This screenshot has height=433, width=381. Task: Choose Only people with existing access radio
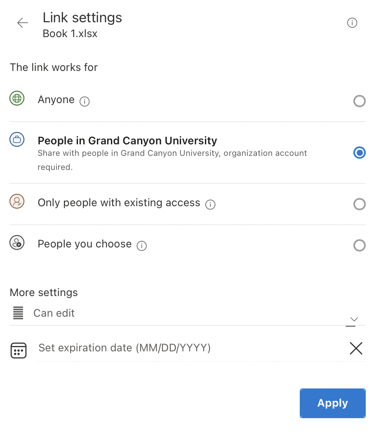coord(360,205)
